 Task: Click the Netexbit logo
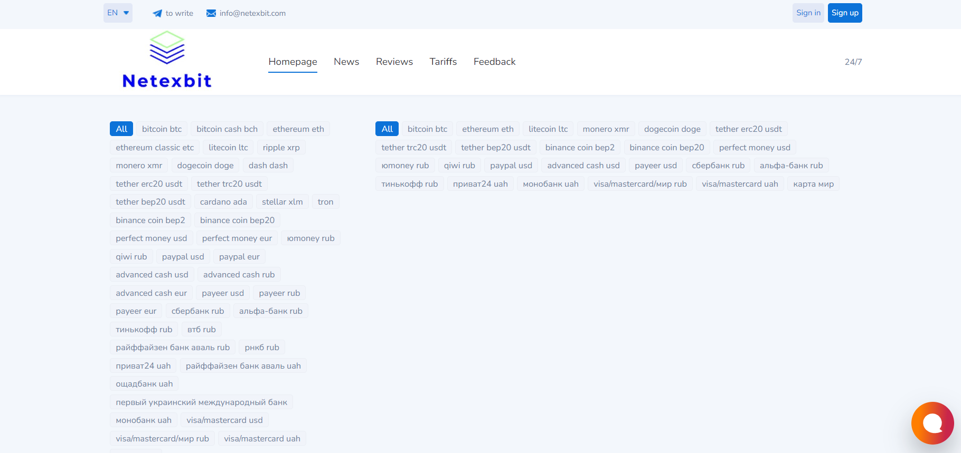click(167, 60)
